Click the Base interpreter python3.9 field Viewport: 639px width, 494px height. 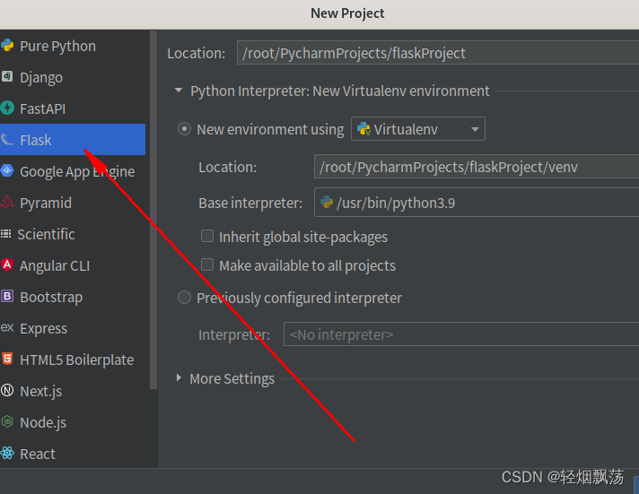[x=477, y=203]
